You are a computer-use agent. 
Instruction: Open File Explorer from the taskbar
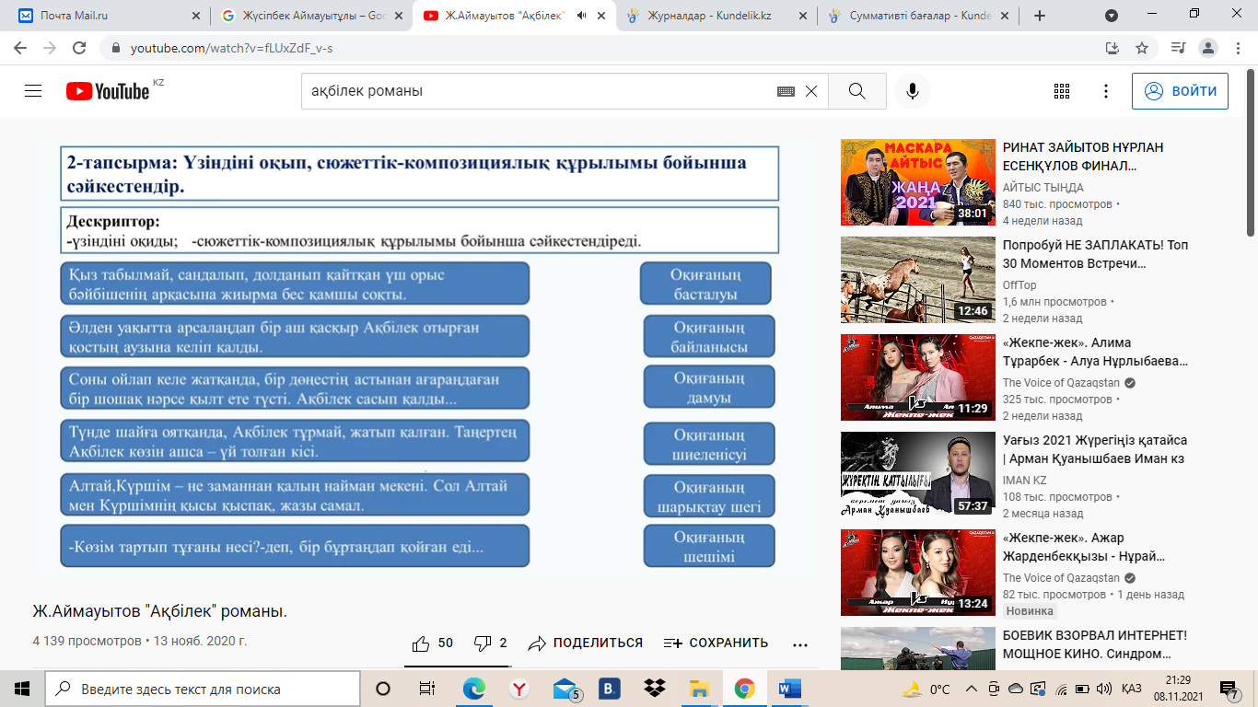[700, 689]
